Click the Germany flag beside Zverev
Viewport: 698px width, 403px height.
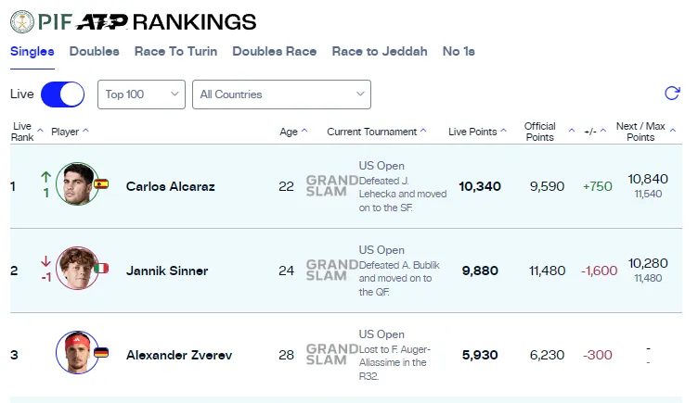point(101,353)
